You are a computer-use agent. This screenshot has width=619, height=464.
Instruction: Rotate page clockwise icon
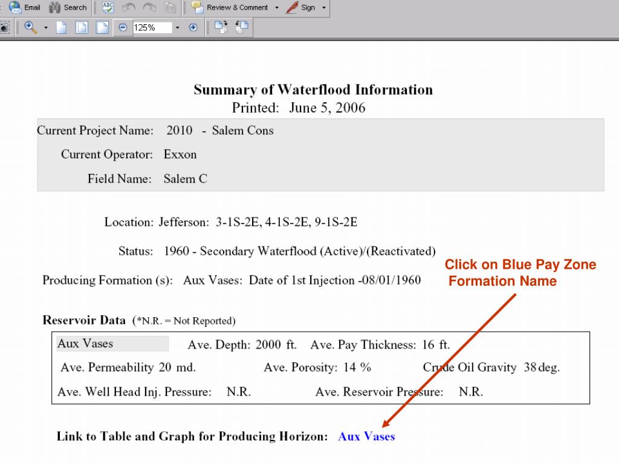(x=221, y=27)
